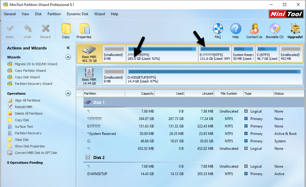Click the Upgrade shopping cart icon

pos(295,29)
